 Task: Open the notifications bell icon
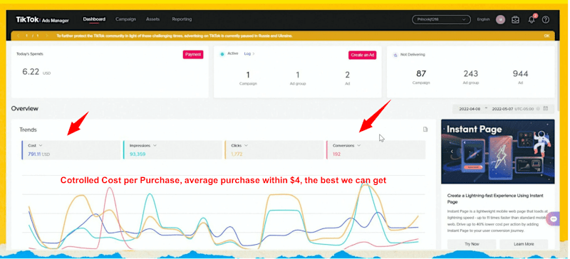pyautogui.click(x=531, y=20)
